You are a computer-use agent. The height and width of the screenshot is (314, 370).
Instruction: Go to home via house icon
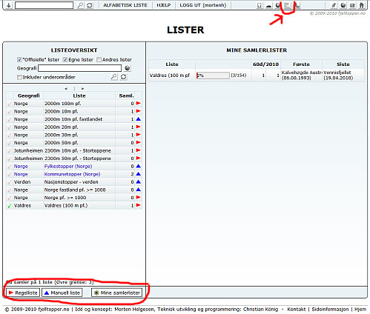[362, 5]
